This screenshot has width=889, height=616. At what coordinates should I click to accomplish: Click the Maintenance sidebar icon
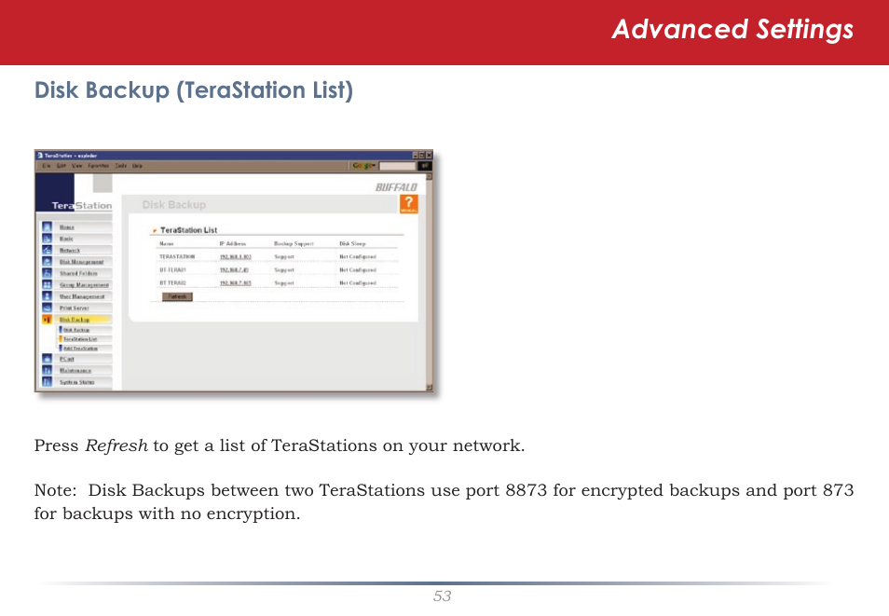tap(47, 370)
